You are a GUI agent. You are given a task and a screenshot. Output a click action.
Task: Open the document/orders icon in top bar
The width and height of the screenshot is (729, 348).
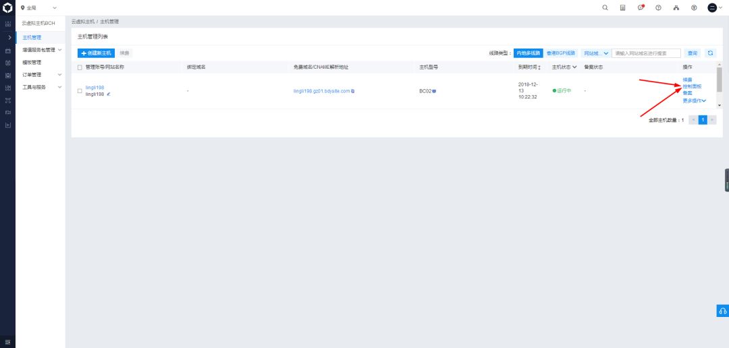pos(622,7)
